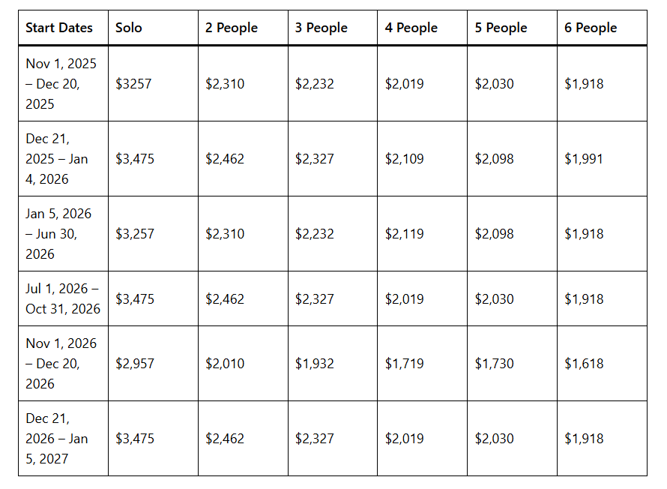Select the Solo column header
The image size is (667, 489).
coord(129,28)
